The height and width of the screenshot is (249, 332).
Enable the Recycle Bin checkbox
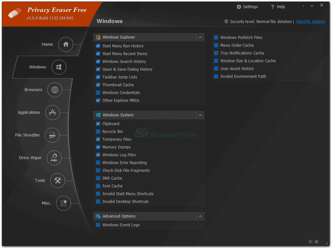[x=98, y=132]
